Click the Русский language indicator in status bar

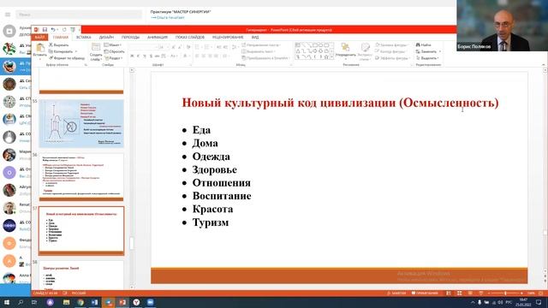pyautogui.click(x=79, y=293)
